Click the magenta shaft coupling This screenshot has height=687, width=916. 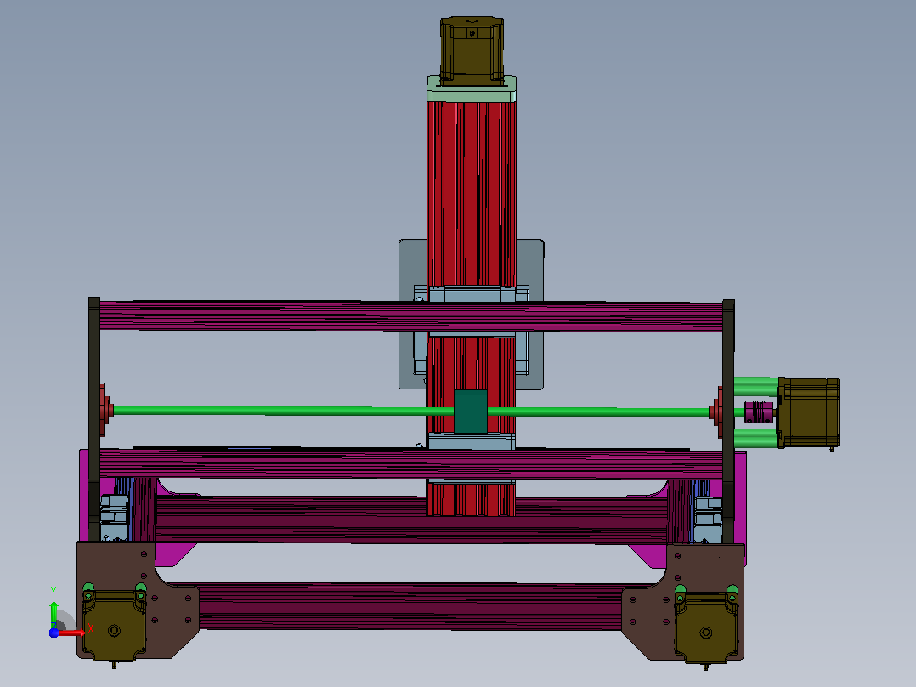click(x=758, y=412)
